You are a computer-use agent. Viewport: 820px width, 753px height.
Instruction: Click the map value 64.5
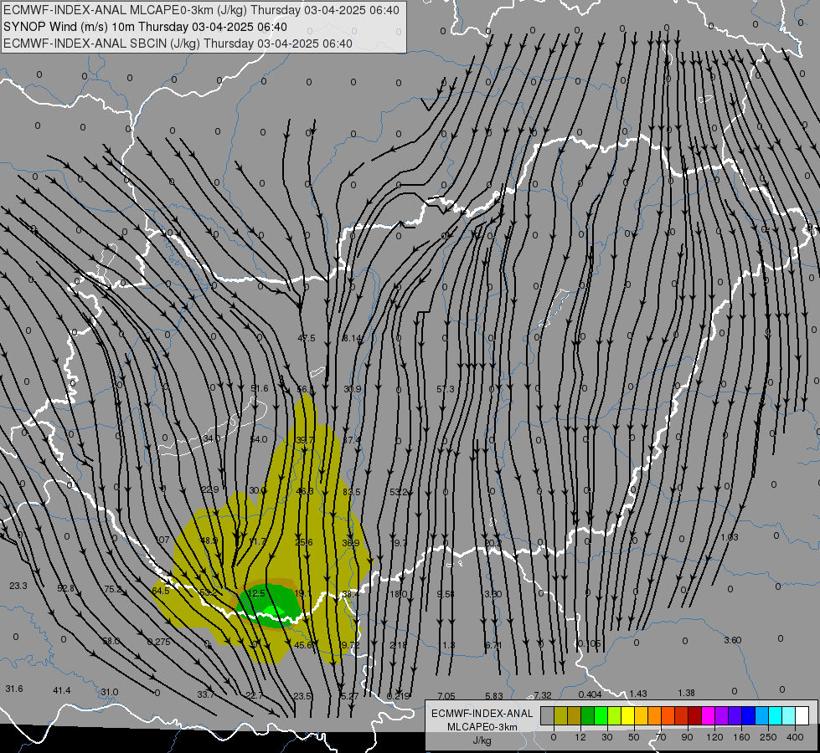click(x=161, y=591)
